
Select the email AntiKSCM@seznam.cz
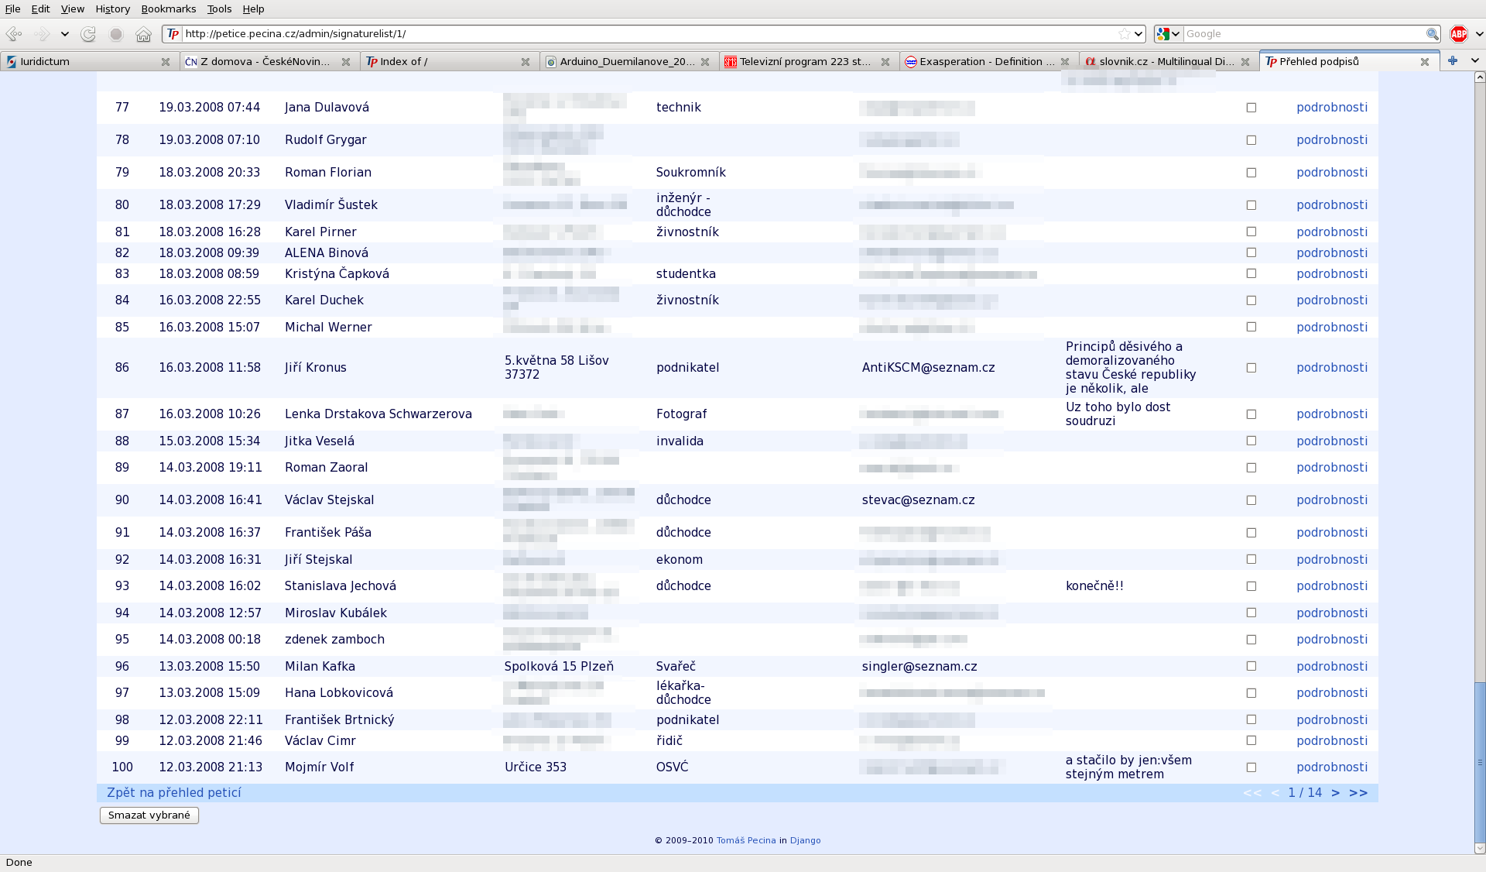pos(928,368)
